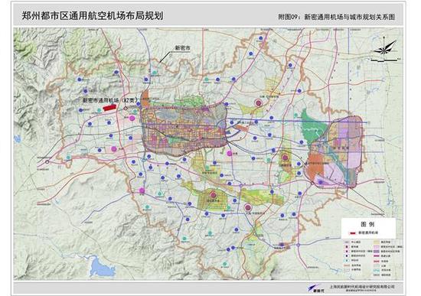
Task: Click the company name 上海民航新时代机场设计研究院有限公司
Action: (362, 287)
